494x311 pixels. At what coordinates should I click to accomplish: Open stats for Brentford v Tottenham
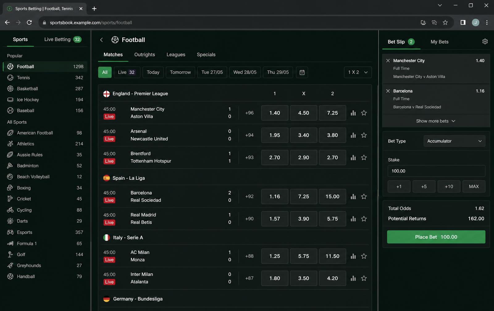point(353,157)
